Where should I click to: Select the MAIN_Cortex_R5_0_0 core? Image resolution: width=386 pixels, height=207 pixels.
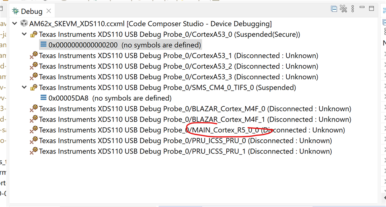click(x=187, y=130)
